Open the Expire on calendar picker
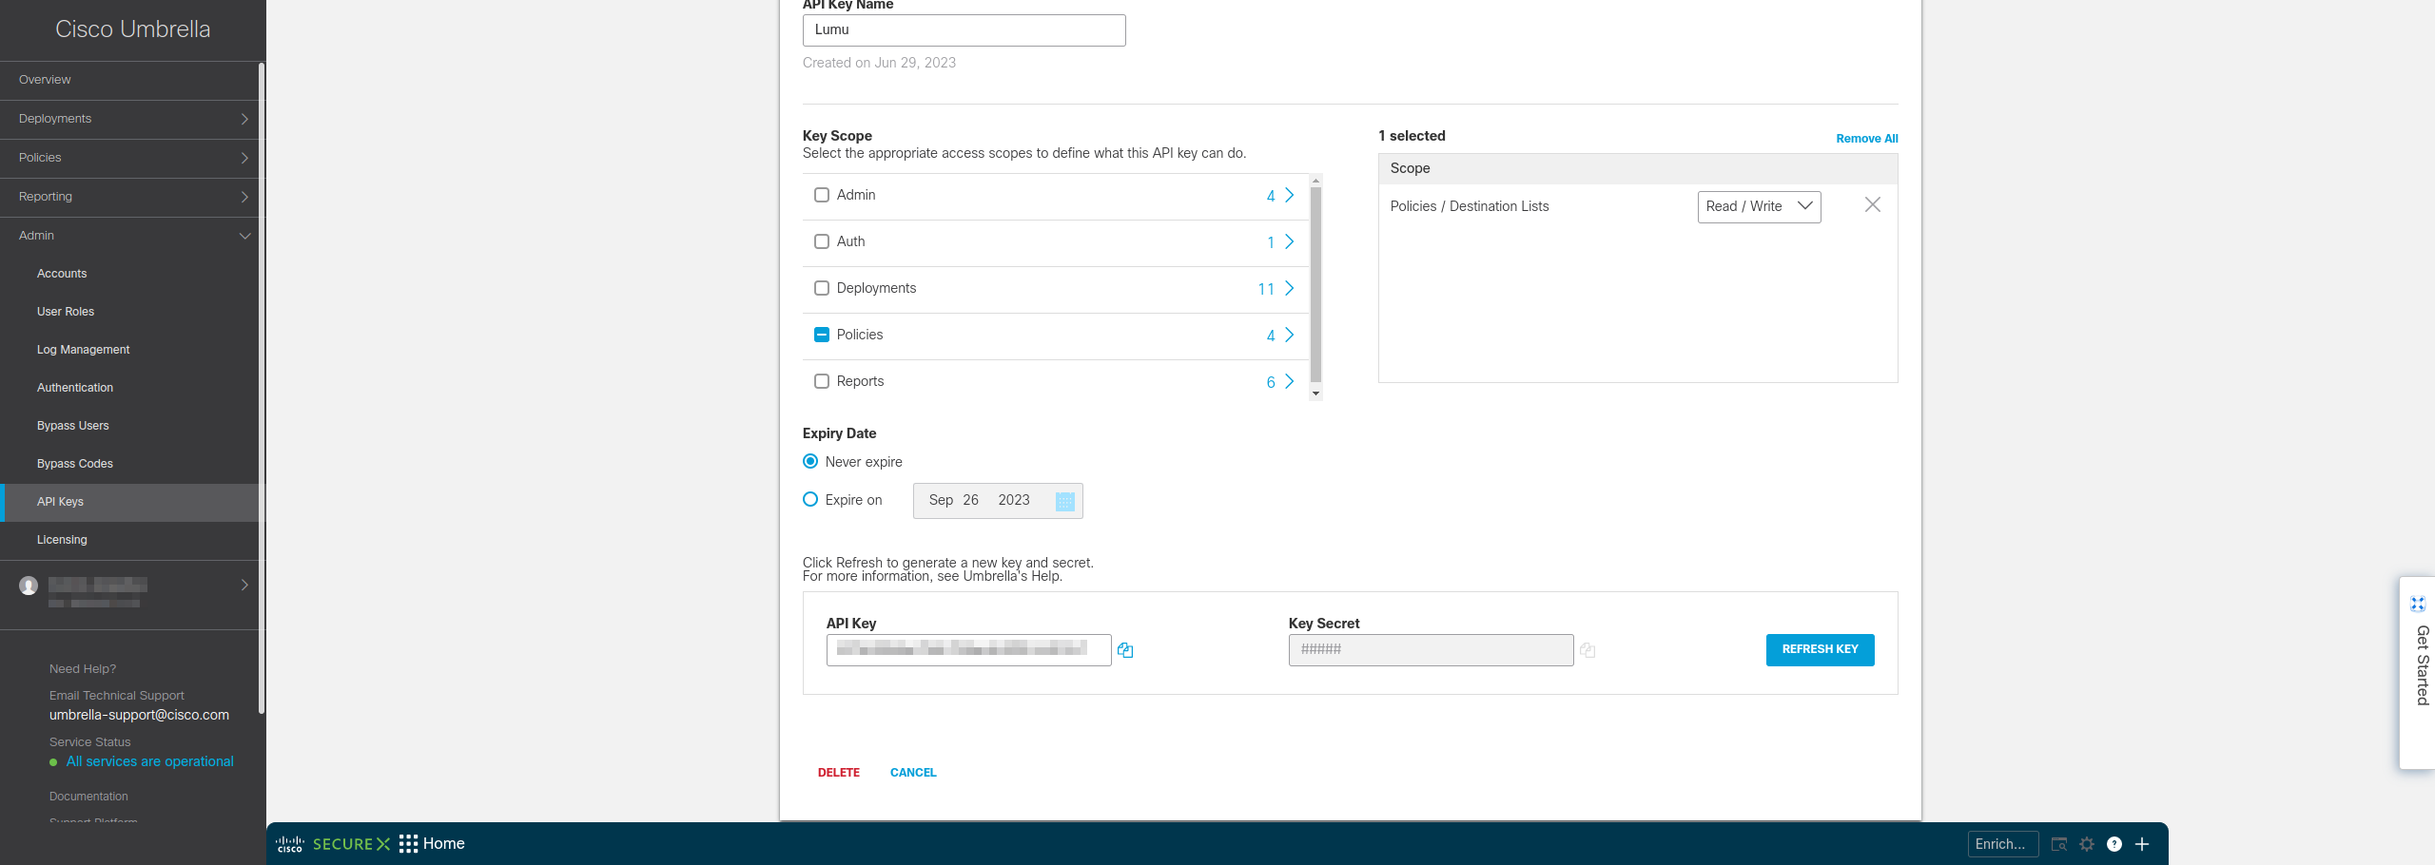 coord(1064,501)
